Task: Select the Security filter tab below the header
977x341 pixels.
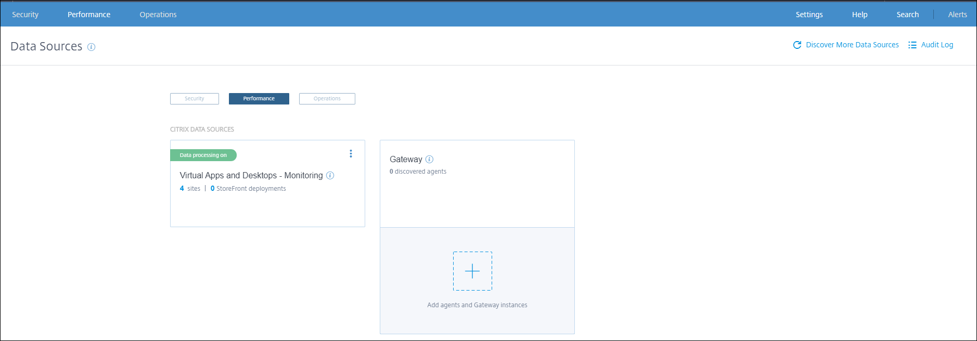Action: pyautogui.click(x=195, y=99)
